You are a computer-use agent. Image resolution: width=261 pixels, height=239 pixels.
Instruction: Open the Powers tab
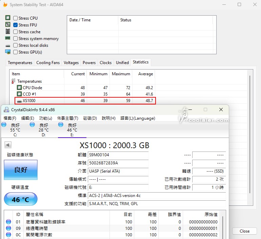tap(89, 63)
